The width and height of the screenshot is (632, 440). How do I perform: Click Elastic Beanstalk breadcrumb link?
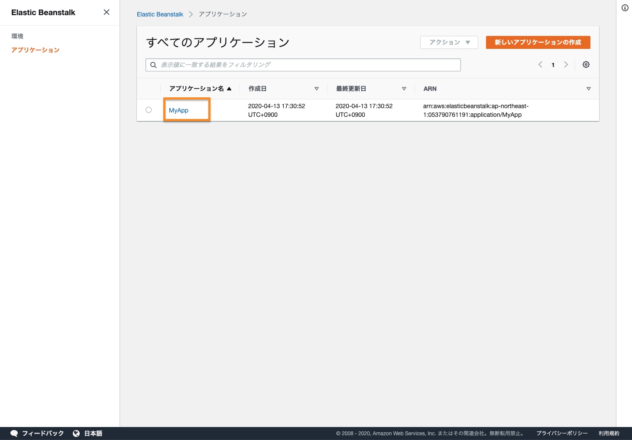(x=160, y=14)
